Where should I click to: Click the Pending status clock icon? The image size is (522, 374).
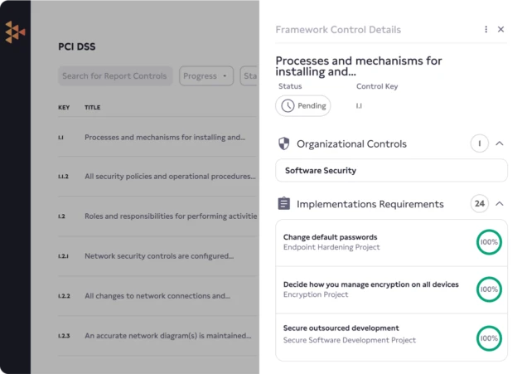[288, 106]
